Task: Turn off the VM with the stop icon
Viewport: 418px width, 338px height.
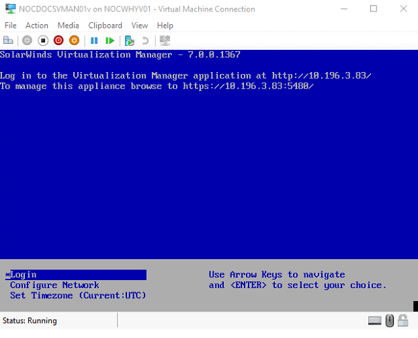Action: click(x=43, y=40)
